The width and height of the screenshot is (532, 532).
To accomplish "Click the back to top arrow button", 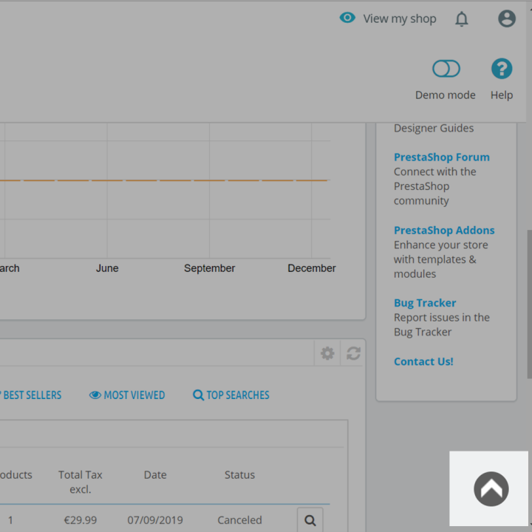I will 491,489.
